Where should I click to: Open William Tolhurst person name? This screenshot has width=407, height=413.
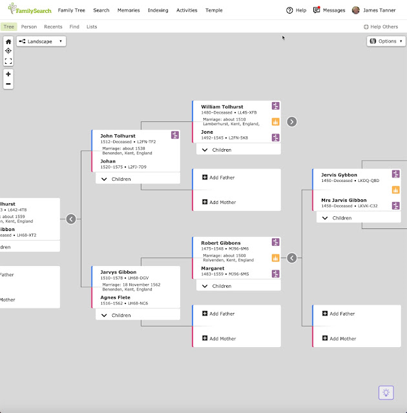click(x=222, y=106)
